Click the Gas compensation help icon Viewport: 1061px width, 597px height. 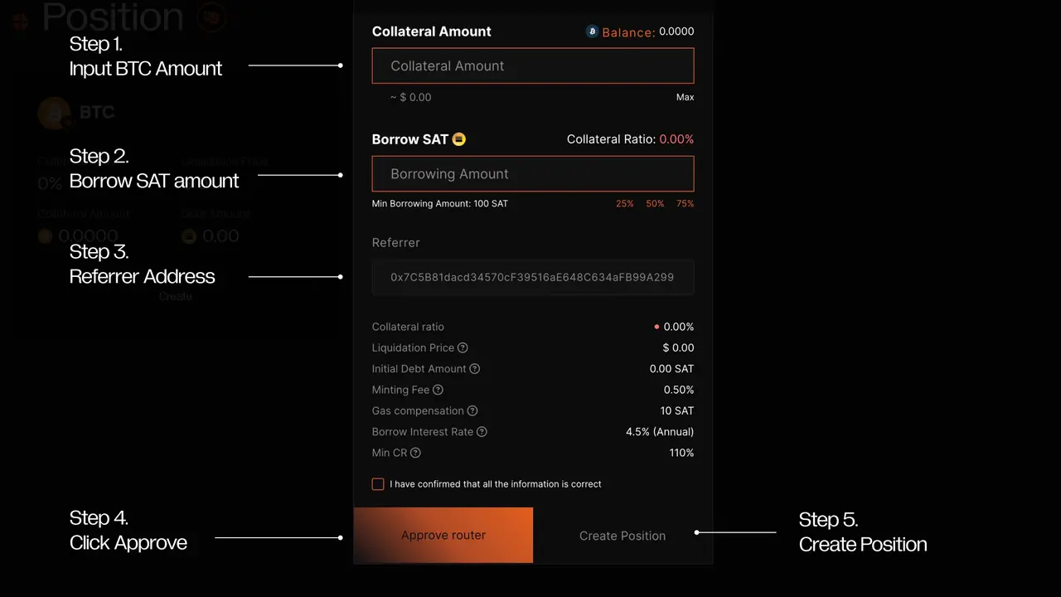[x=472, y=411]
